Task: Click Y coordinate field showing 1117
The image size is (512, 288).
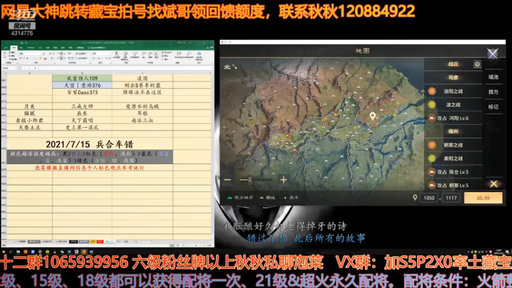Action: click(x=451, y=198)
